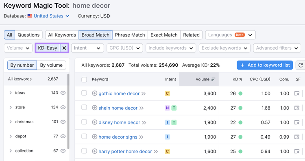Click the United States flag icon

point(30,16)
